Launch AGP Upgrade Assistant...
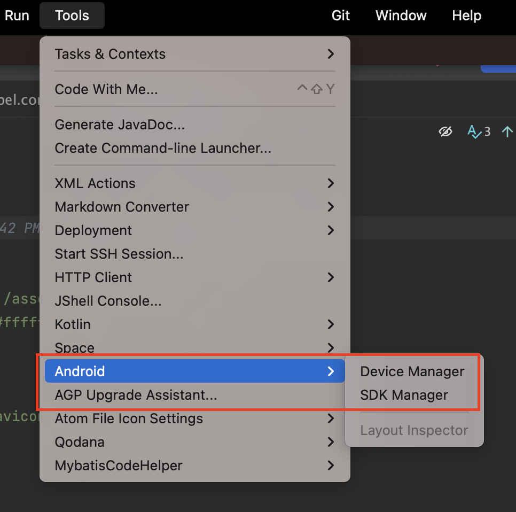 click(x=195, y=395)
